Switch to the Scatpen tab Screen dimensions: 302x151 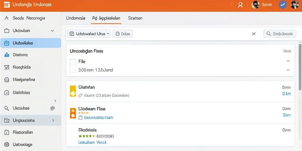coord(135,18)
